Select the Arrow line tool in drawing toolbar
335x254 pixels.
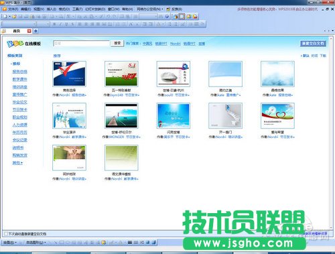pyautogui.click(x=56, y=242)
